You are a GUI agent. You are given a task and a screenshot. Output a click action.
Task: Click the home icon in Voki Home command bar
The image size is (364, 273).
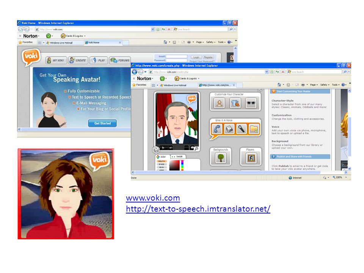pyautogui.click(x=165, y=42)
